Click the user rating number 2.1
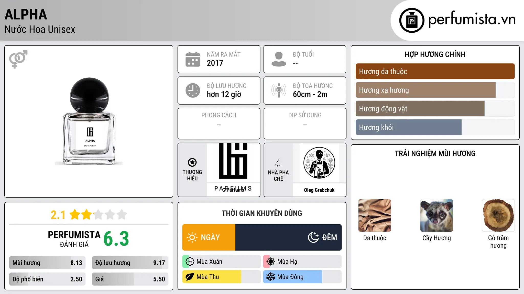This screenshot has height=294, width=524. 58,215
